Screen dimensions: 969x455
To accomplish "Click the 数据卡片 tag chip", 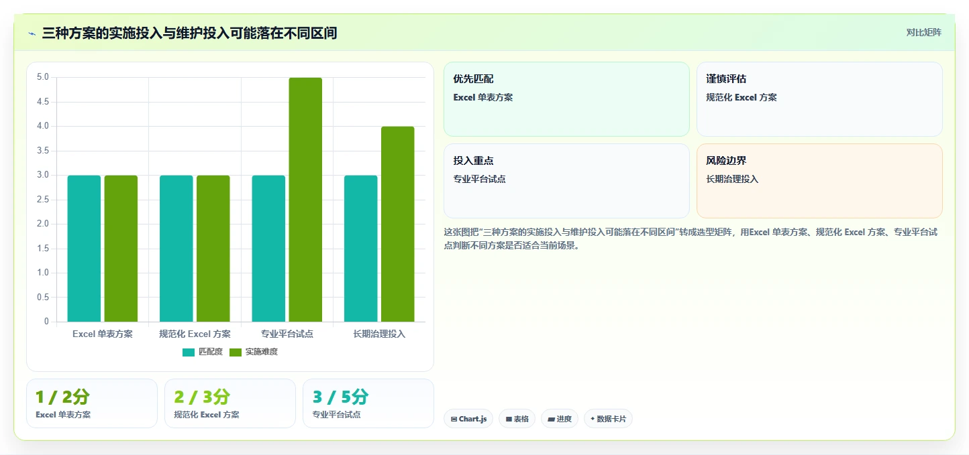I will (608, 419).
